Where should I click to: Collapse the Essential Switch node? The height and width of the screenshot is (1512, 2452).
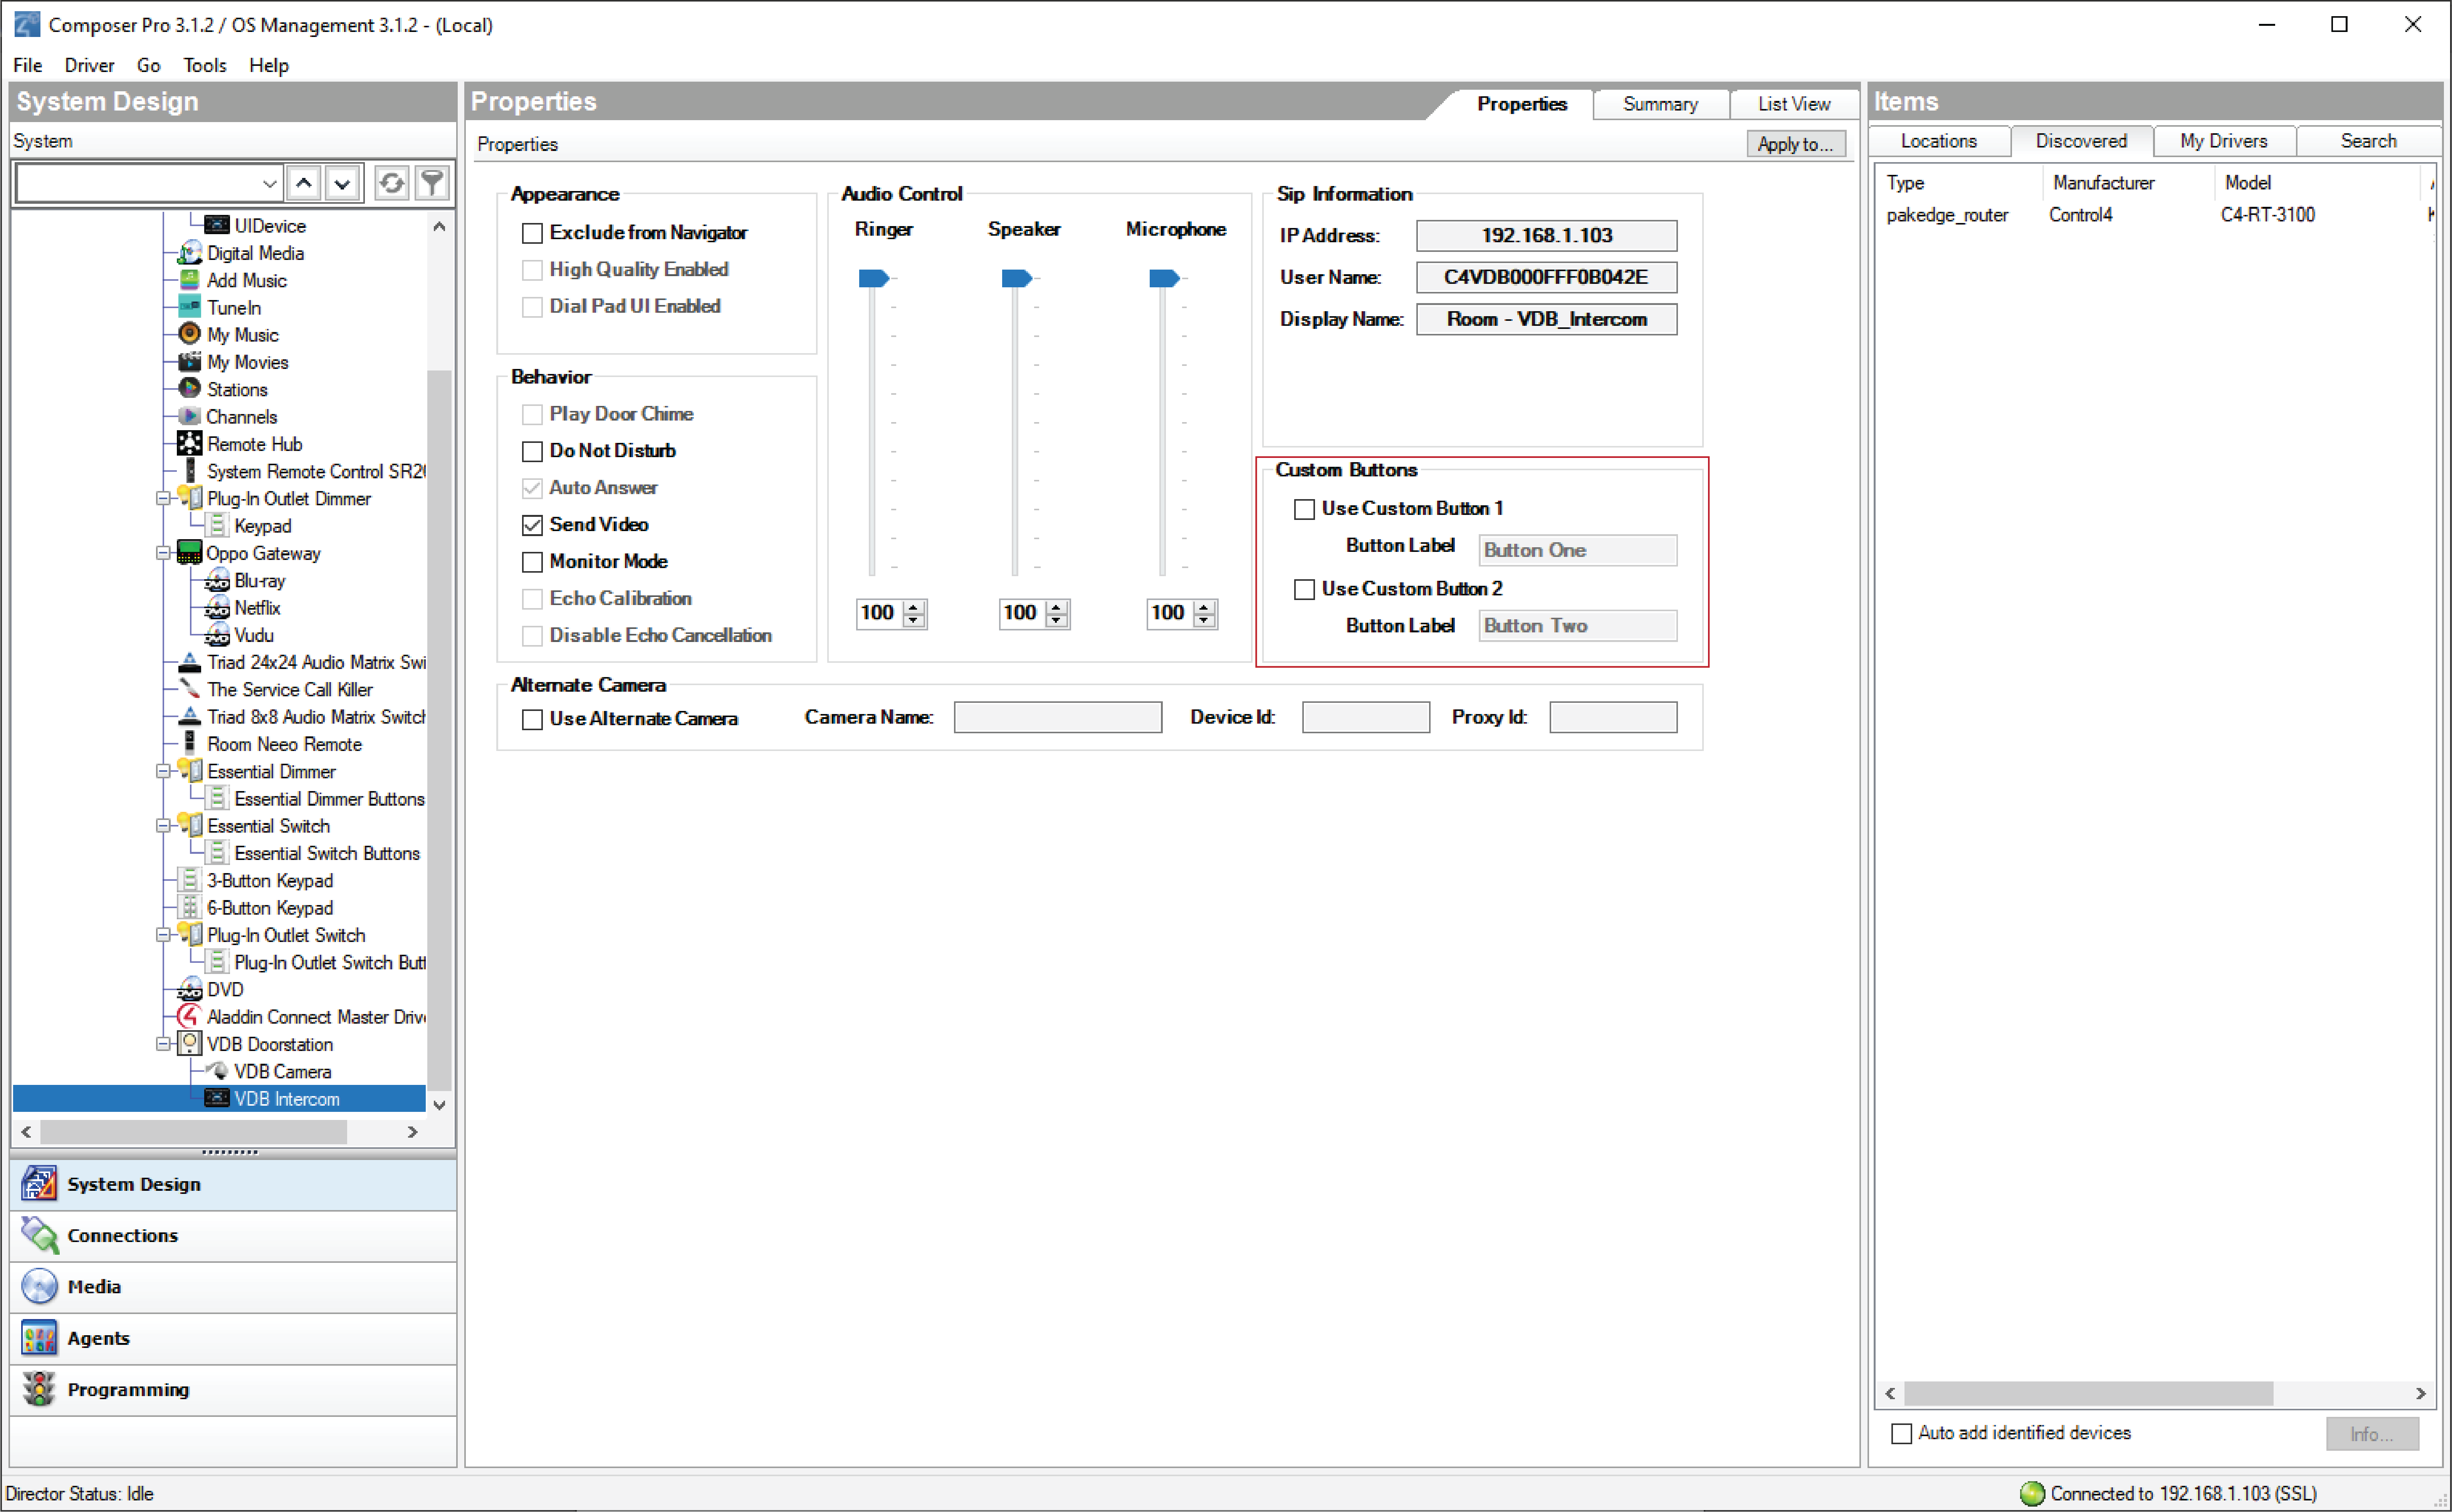(x=163, y=826)
